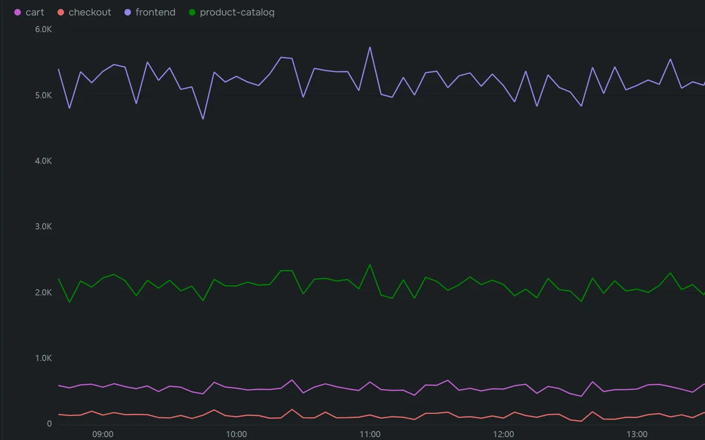This screenshot has height=440, width=705.
Task: Click the 09:00 time axis label
Action: tap(103, 435)
